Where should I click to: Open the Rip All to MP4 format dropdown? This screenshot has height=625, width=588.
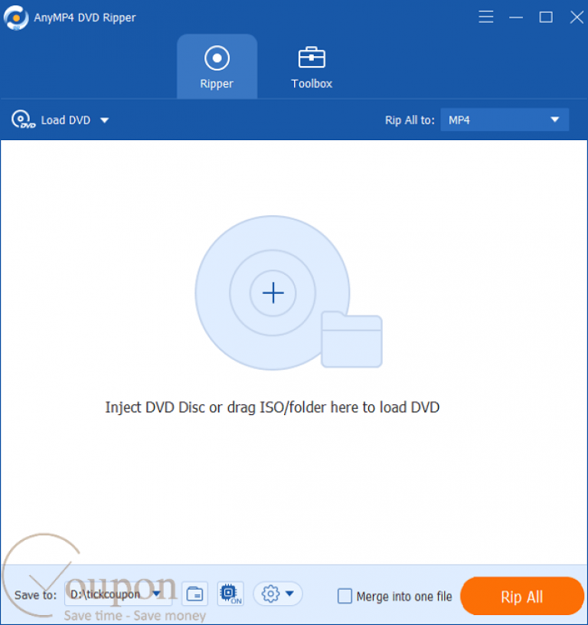click(505, 119)
